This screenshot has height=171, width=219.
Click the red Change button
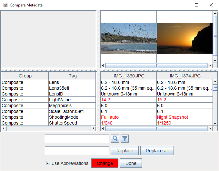tap(105, 163)
